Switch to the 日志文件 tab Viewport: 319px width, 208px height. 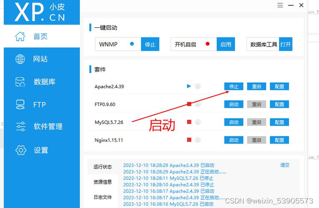103,197
